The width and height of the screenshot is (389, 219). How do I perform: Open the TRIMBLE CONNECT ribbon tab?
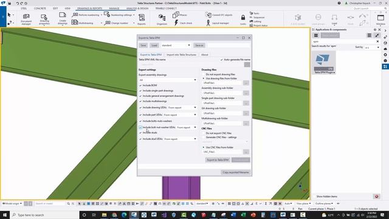pos(166,9)
